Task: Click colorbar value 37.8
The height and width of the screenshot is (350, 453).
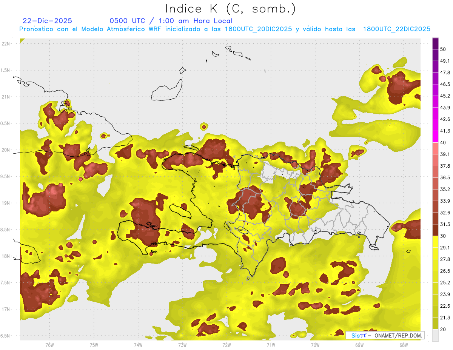Action: pyautogui.click(x=445, y=166)
